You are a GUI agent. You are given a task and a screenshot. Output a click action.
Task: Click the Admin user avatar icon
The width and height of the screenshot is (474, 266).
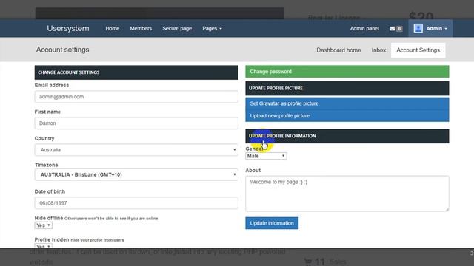[x=418, y=28]
